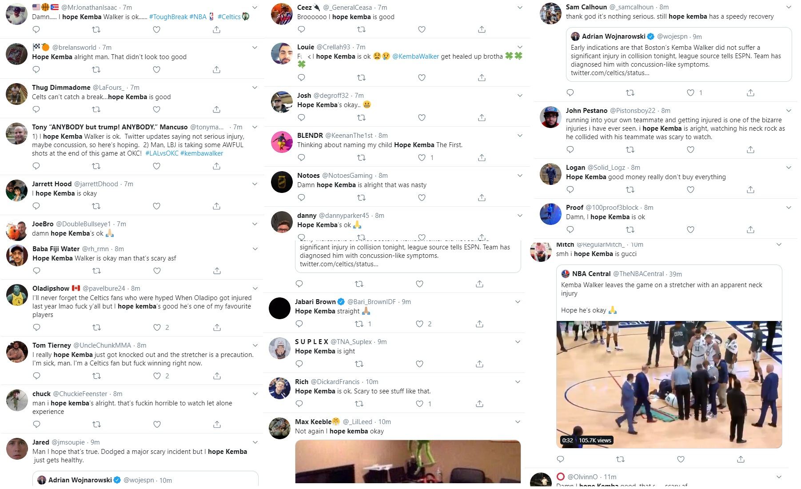Expand options chevron on Proof's tweet
The height and width of the screenshot is (489, 801).
[789, 208]
